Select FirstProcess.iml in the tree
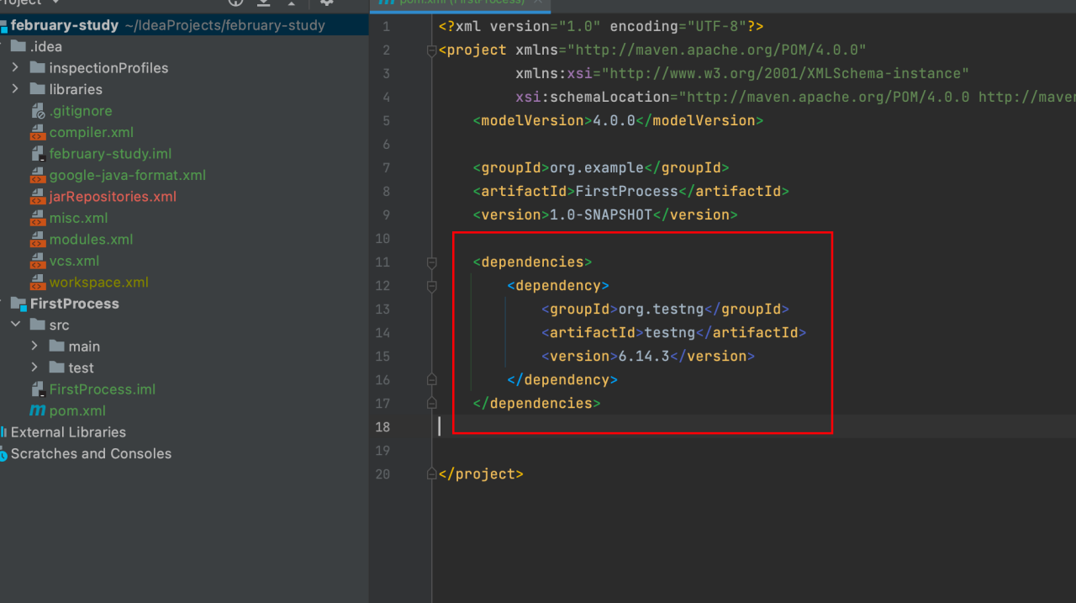 click(x=102, y=389)
